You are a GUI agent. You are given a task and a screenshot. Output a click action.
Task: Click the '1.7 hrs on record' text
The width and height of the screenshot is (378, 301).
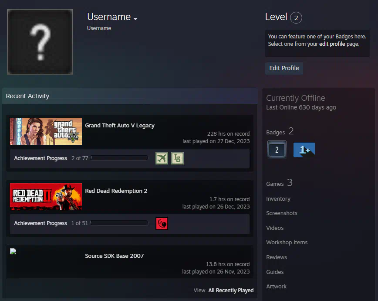(x=229, y=199)
